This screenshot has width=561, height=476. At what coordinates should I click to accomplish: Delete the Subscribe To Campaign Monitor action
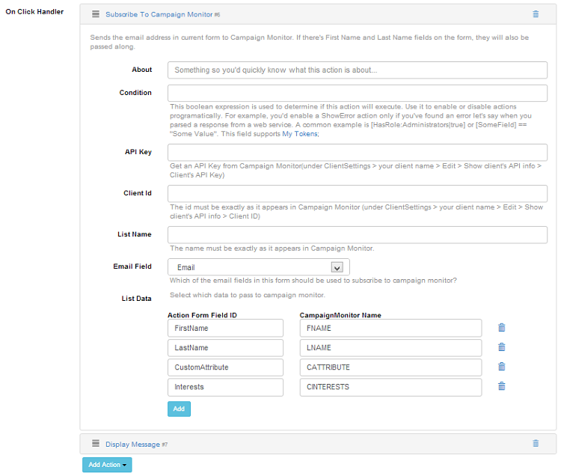tap(536, 14)
